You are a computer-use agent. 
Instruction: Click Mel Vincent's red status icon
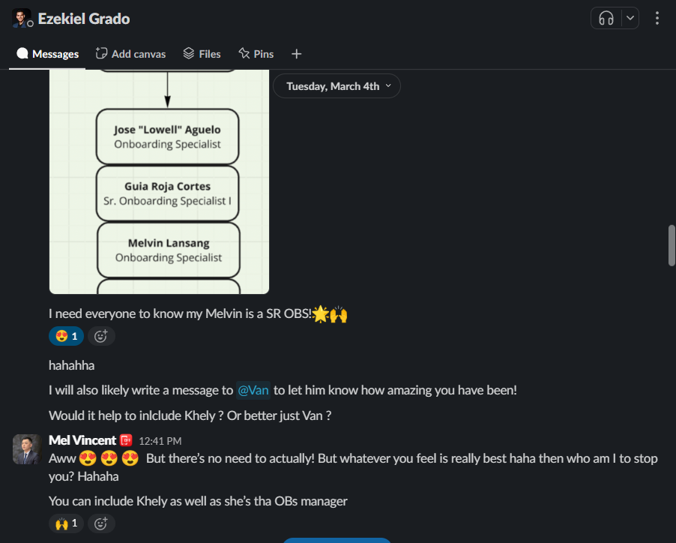[x=126, y=440]
